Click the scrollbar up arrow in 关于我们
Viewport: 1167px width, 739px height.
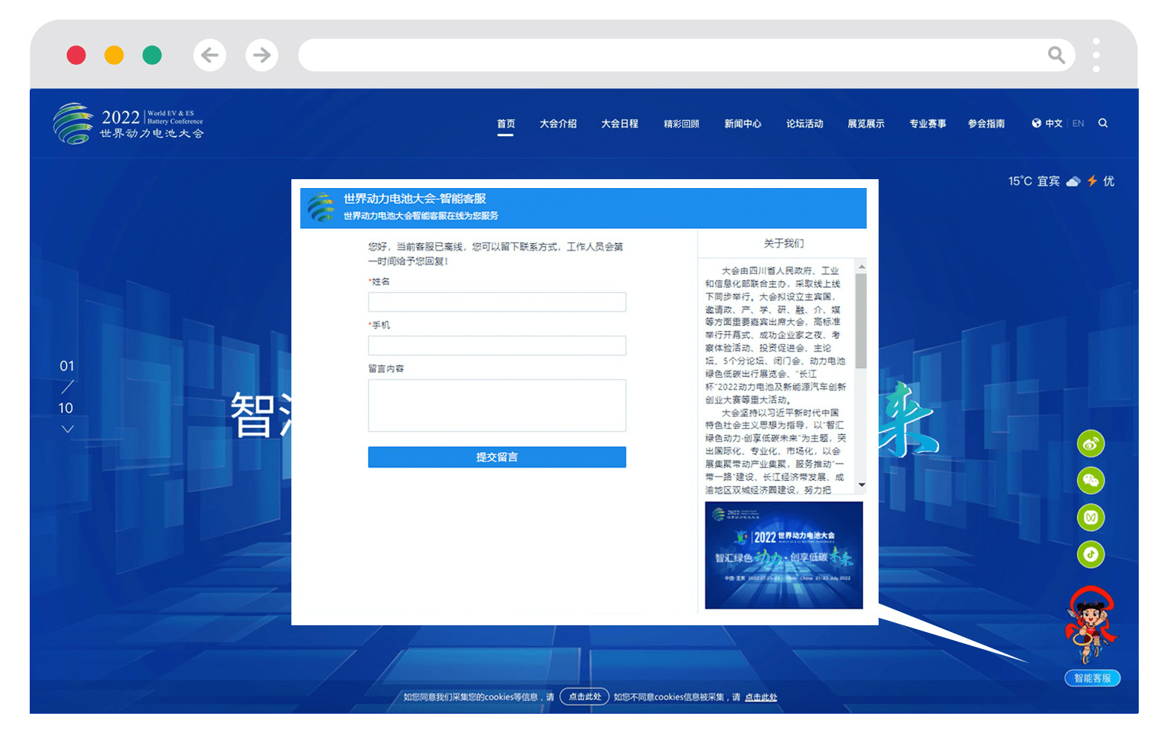coord(861,266)
